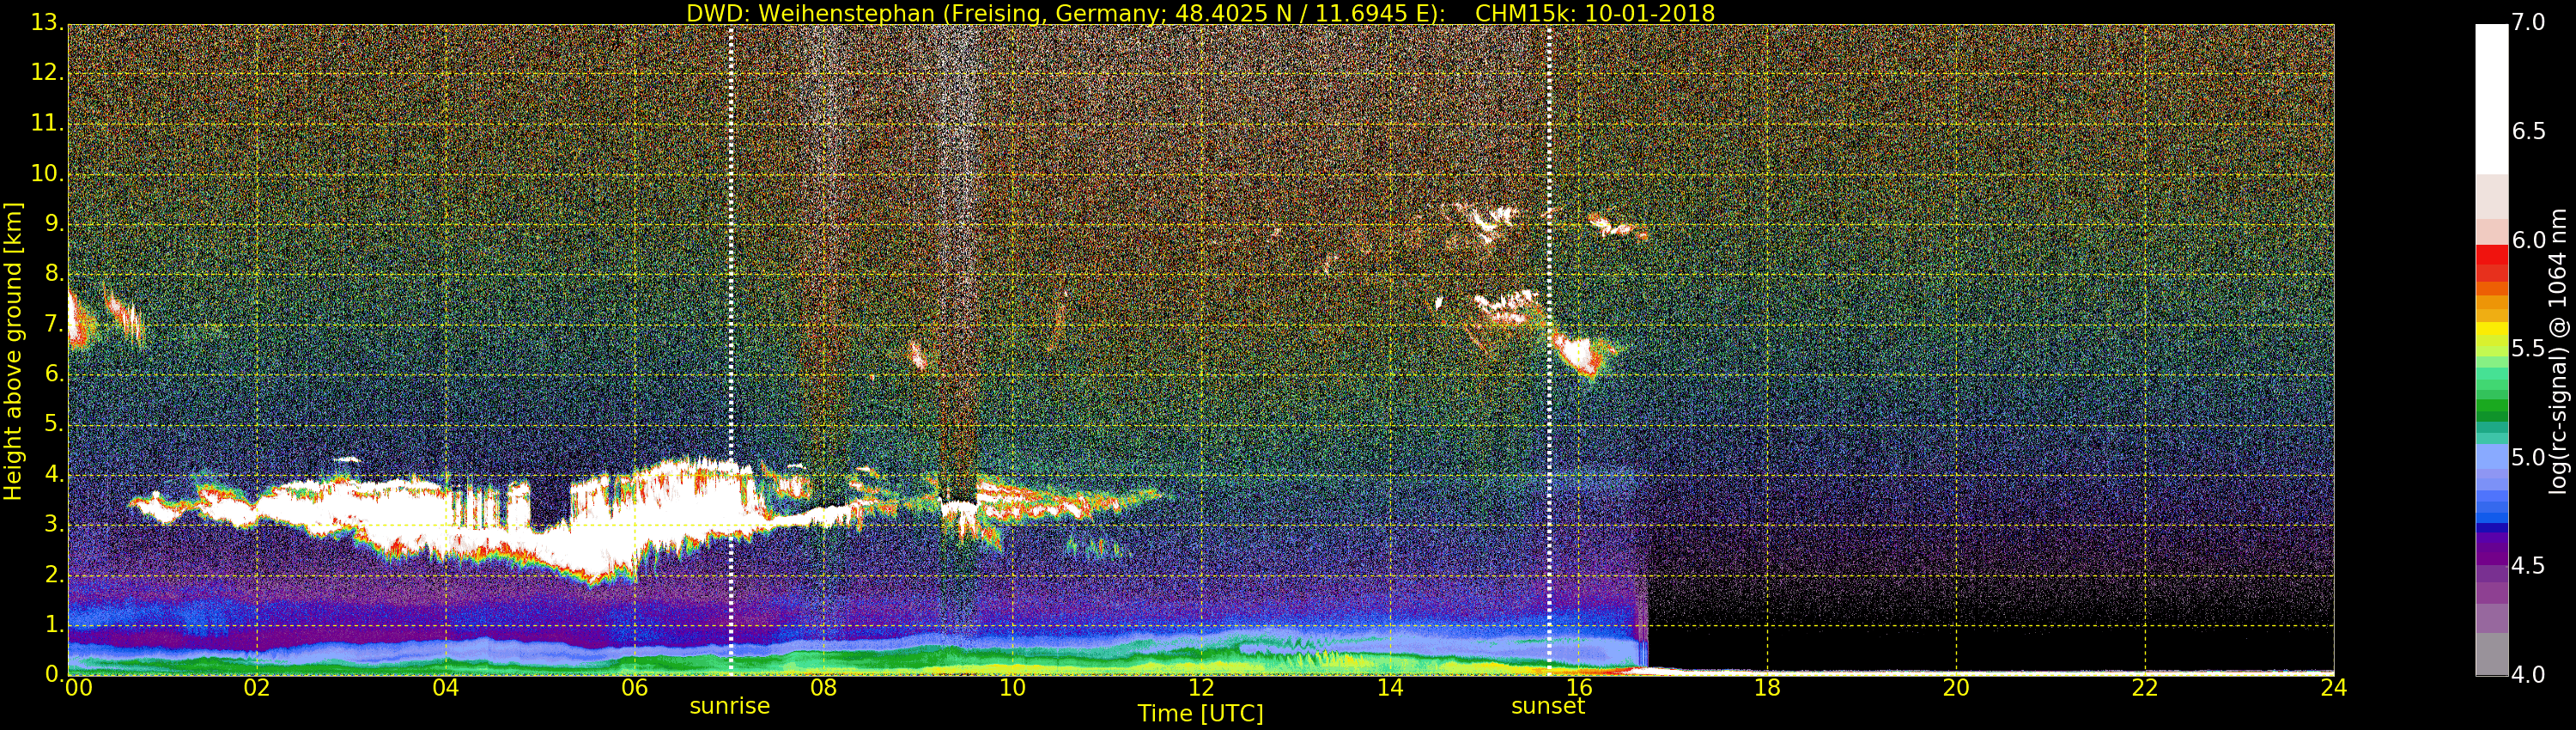Click the gray 4.0 bottom of colorbar
The width and height of the screenshot is (2576, 730).
pos(2491,655)
